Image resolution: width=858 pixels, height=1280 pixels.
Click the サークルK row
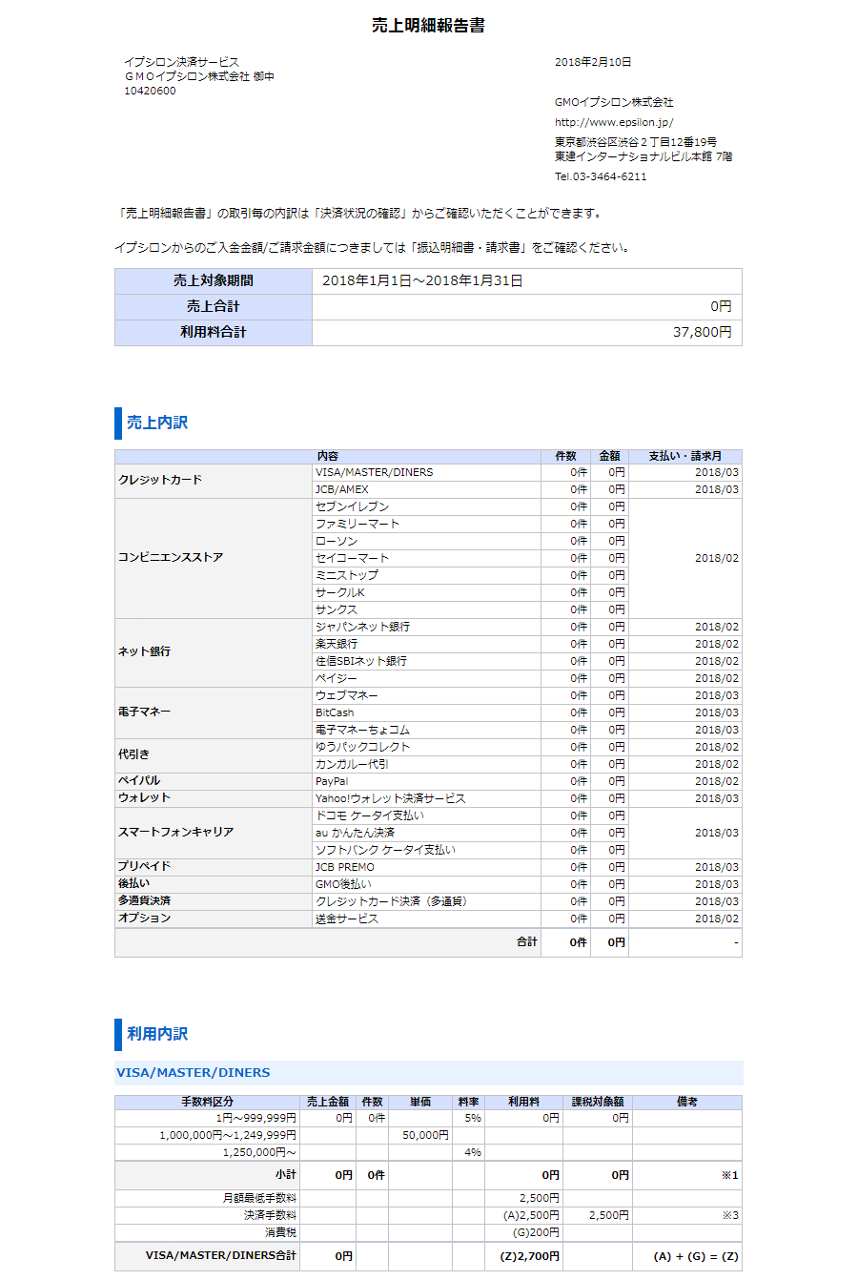[470, 593]
